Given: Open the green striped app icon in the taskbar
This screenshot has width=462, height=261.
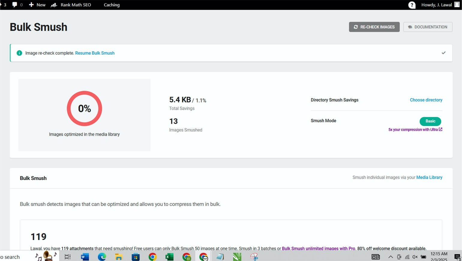Looking at the screenshot, I should [237, 257].
